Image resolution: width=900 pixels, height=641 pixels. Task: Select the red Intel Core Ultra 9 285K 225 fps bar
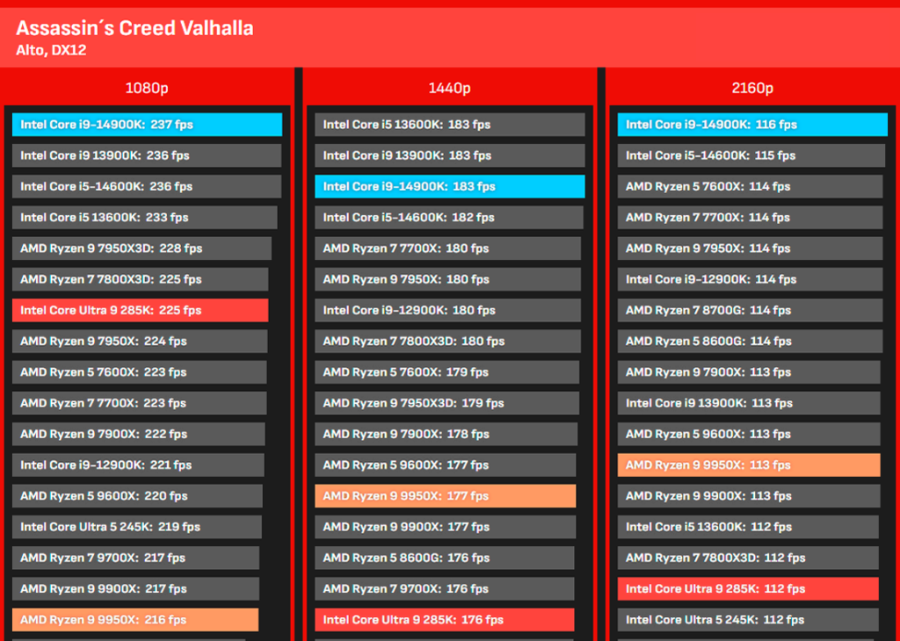(x=140, y=310)
